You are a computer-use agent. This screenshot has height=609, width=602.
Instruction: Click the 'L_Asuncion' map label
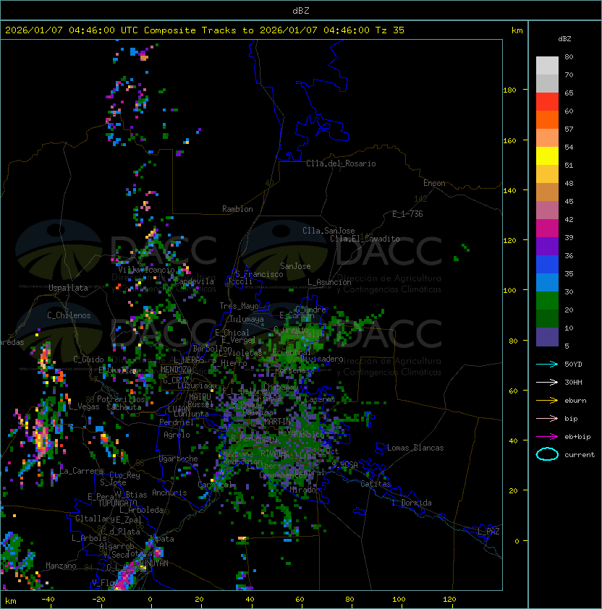click(x=329, y=282)
